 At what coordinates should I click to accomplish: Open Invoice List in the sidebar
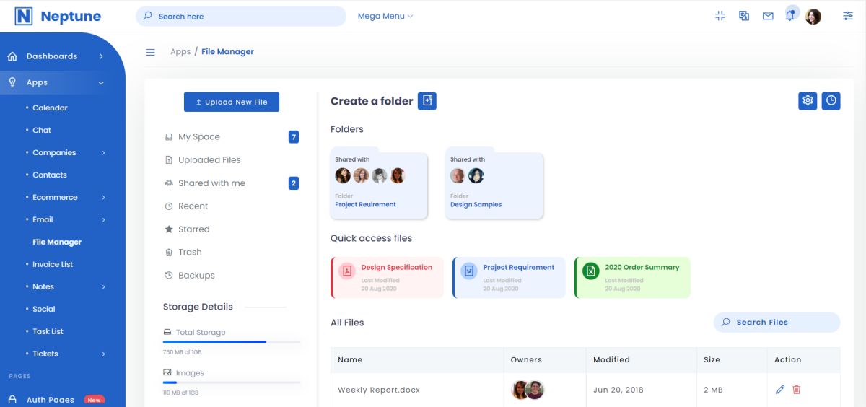click(53, 264)
